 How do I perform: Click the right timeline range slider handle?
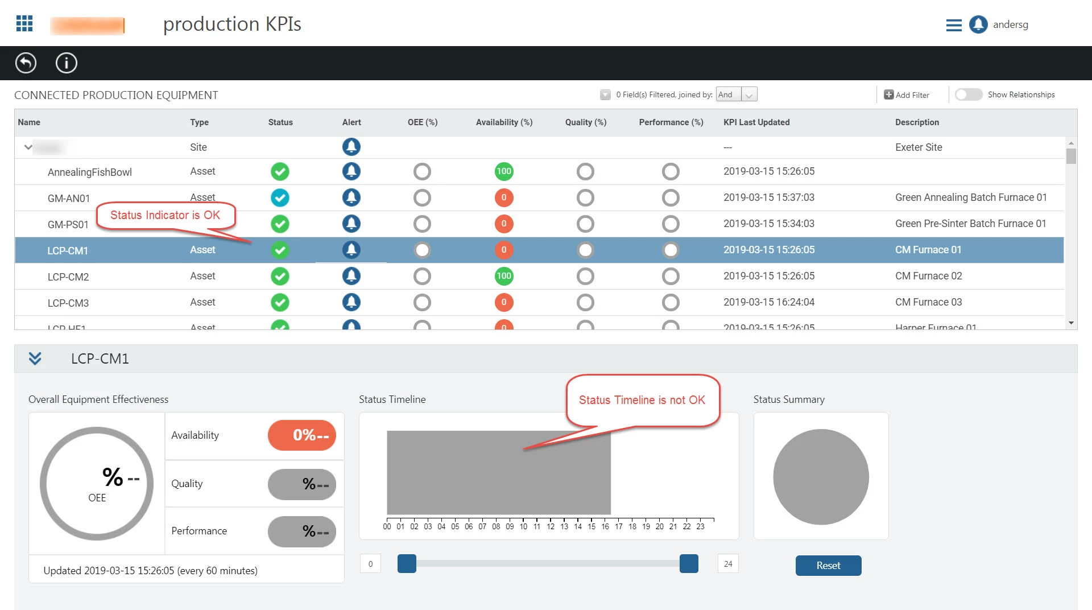coord(689,563)
